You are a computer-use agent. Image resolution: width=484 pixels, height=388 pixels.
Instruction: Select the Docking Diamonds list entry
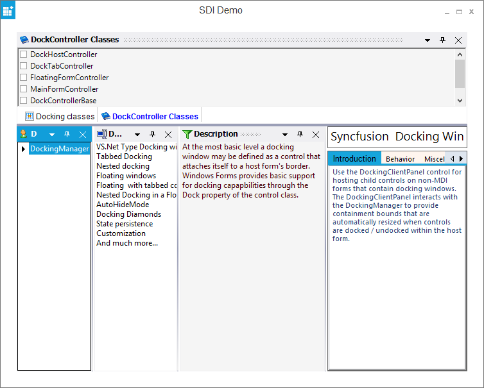pos(128,214)
